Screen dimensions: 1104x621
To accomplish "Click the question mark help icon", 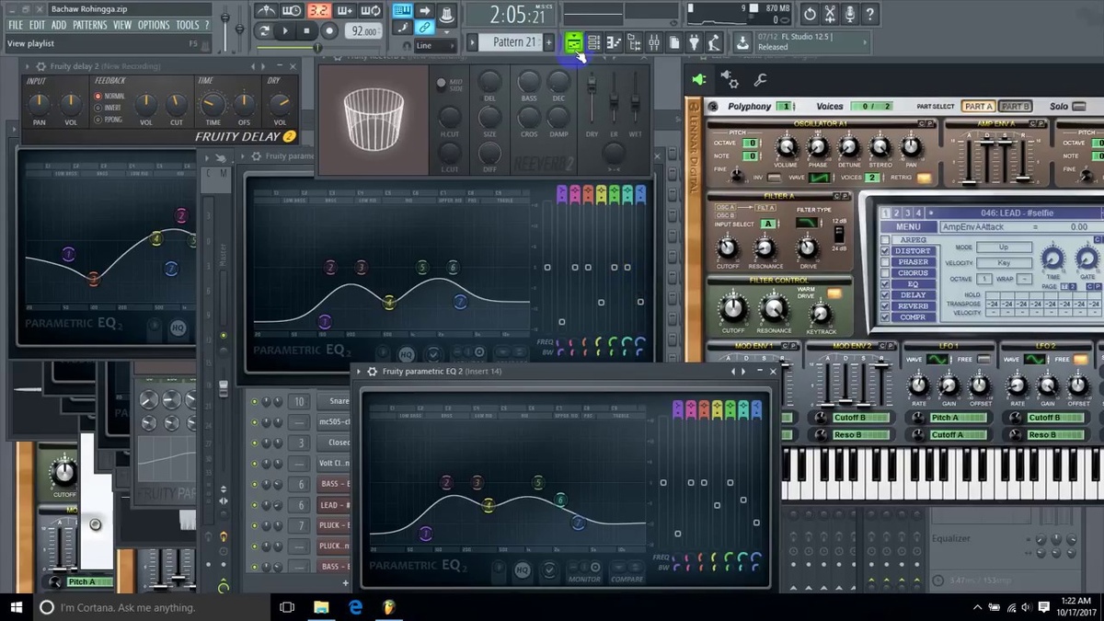I will point(870,14).
